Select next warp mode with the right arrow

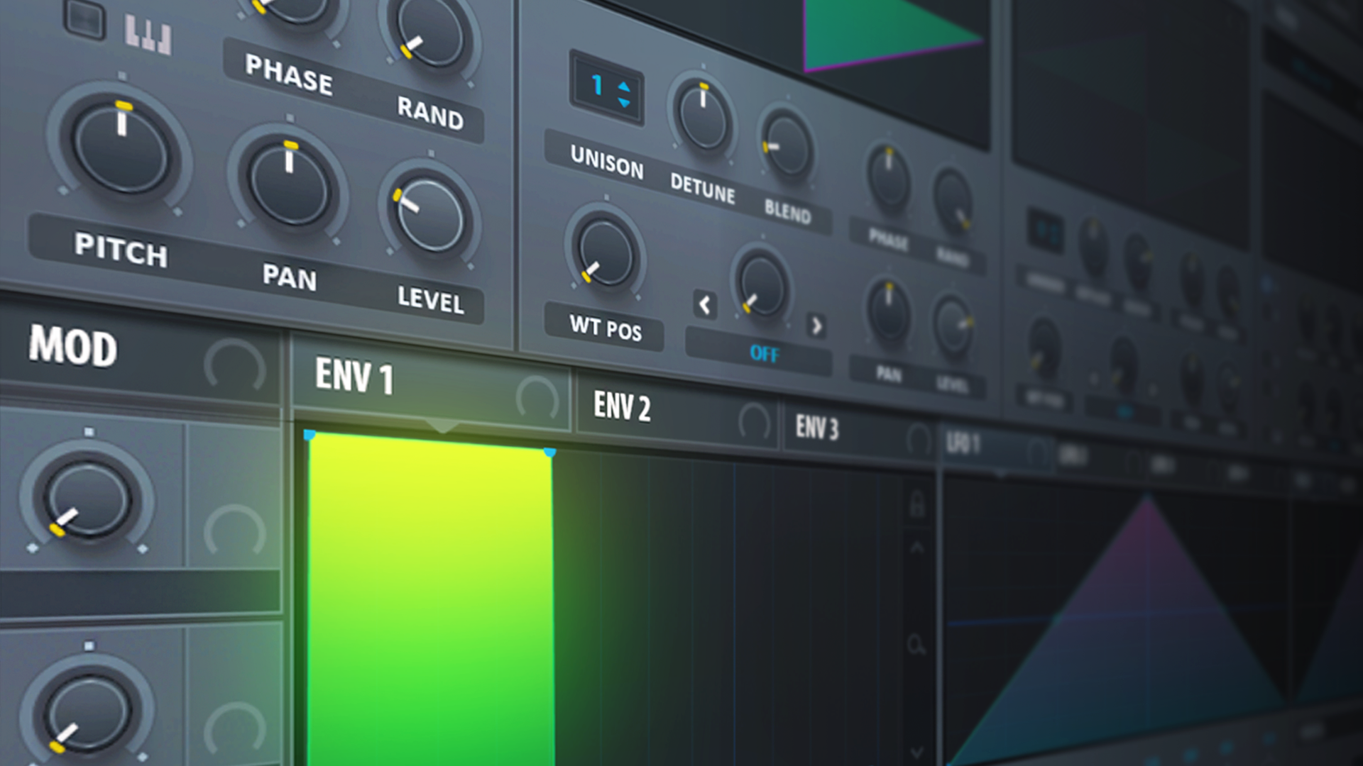tap(816, 326)
